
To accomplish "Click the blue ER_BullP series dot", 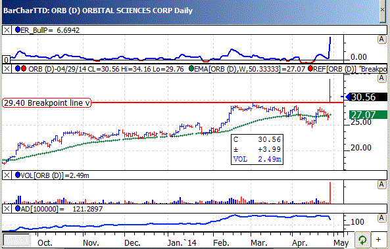I will click(x=18, y=30).
